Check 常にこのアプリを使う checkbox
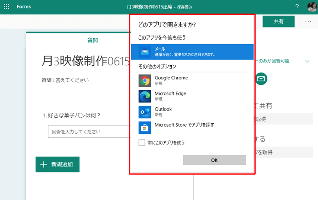This screenshot has width=318, height=200. [x=142, y=143]
